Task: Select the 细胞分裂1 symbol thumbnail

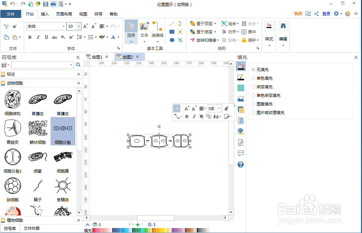Action: click(x=12, y=157)
